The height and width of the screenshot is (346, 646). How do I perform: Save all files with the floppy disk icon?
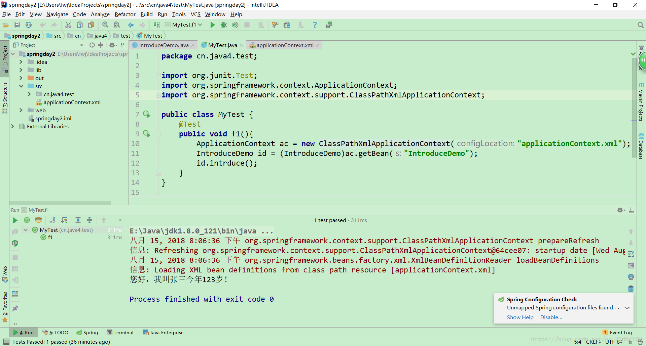coord(17,25)
